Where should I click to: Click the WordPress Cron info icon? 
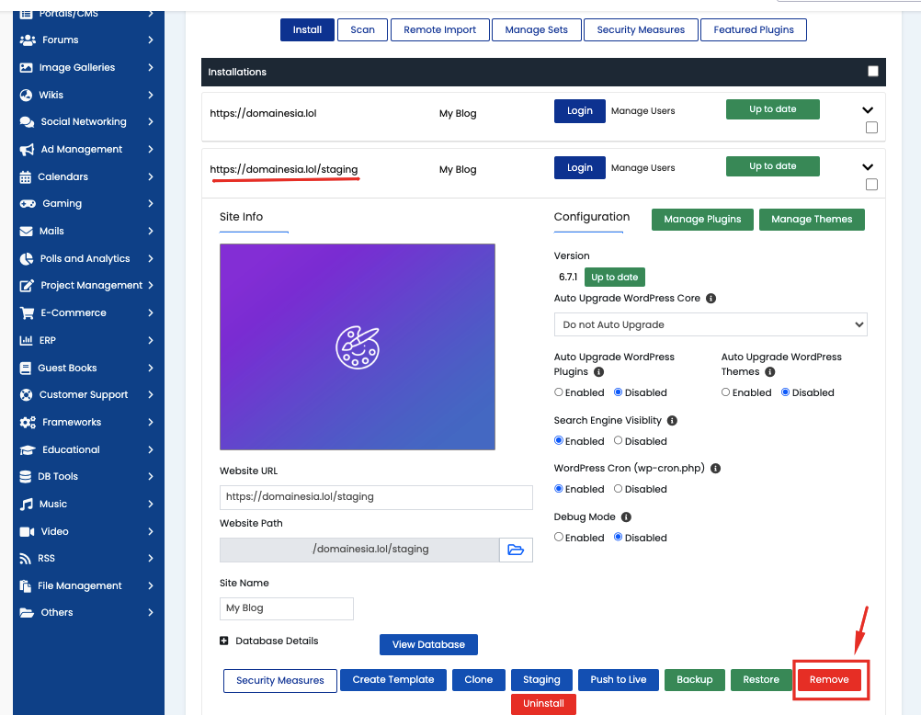tap(715, 469)
